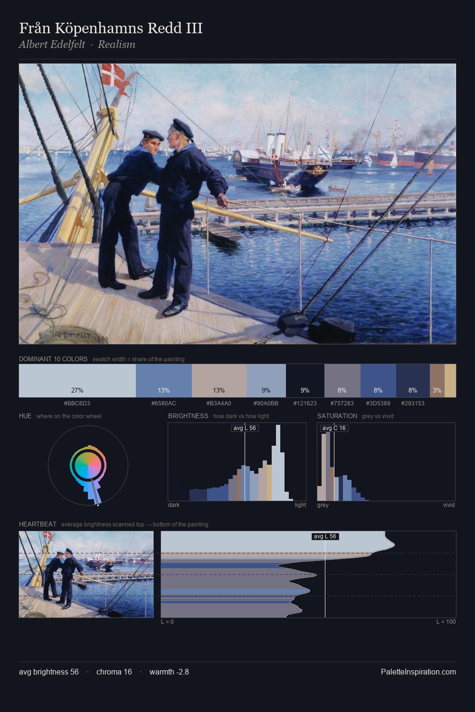
Task: Select the #293153 dark navy swatch
Action: point(413,381)
